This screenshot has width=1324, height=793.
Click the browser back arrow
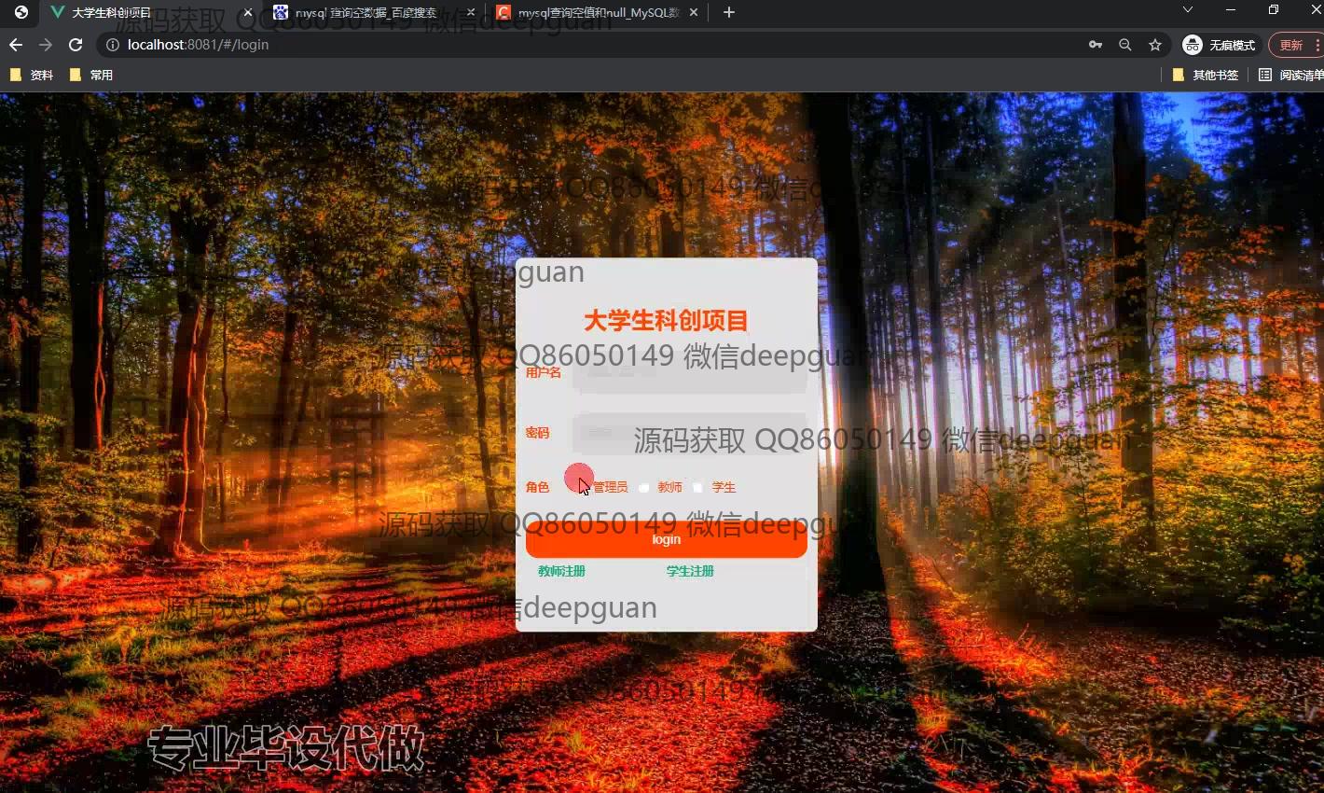pyautogui.click(x=16, y=45)
